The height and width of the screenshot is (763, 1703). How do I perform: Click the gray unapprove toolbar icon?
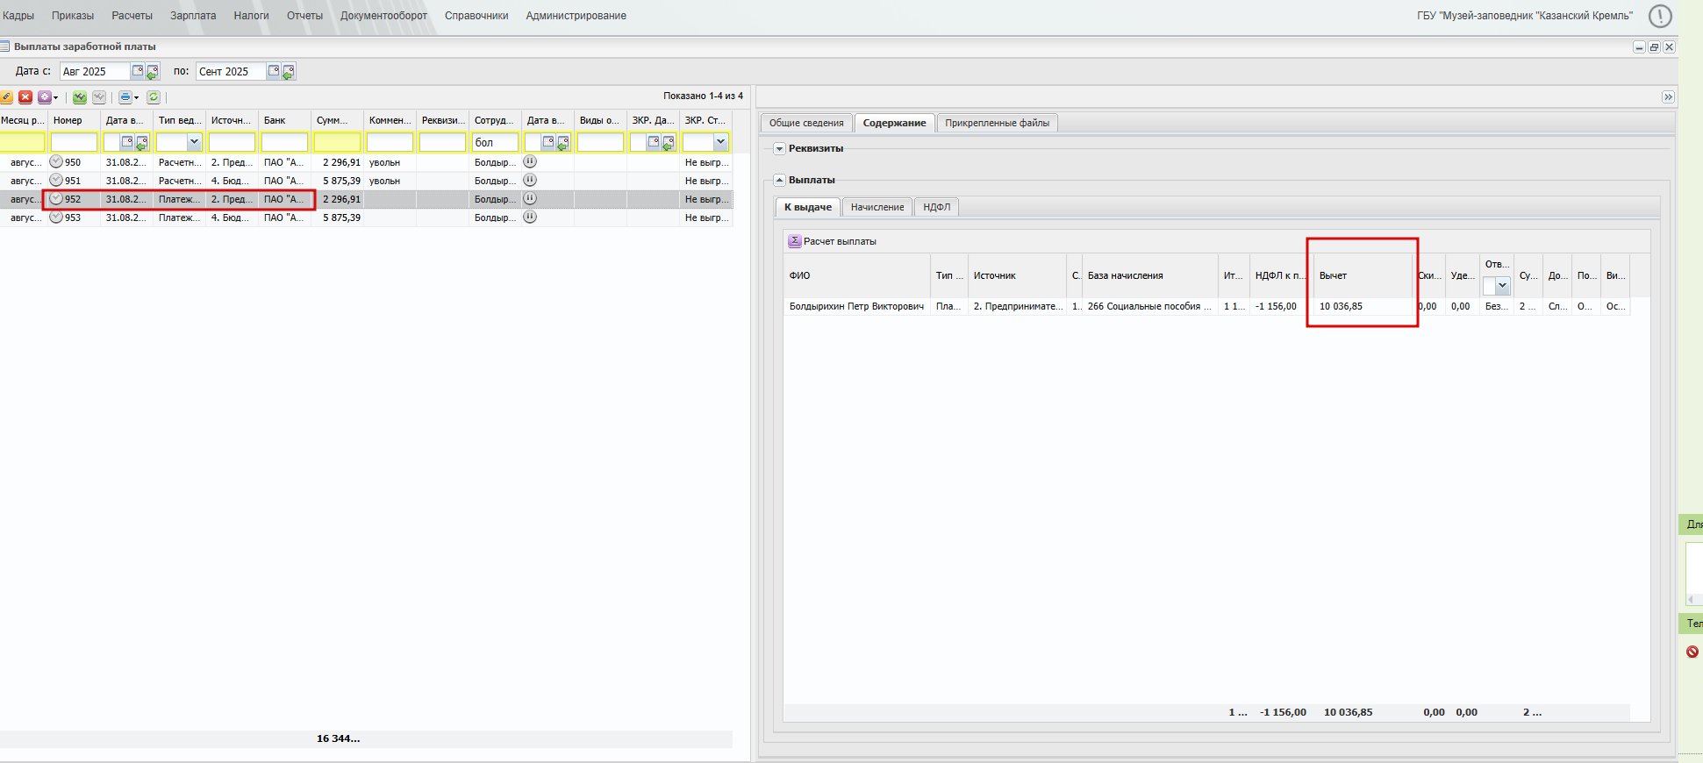99,97
